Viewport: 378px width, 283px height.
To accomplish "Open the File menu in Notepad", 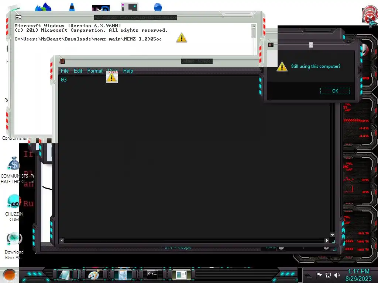I will coord(65,71).
